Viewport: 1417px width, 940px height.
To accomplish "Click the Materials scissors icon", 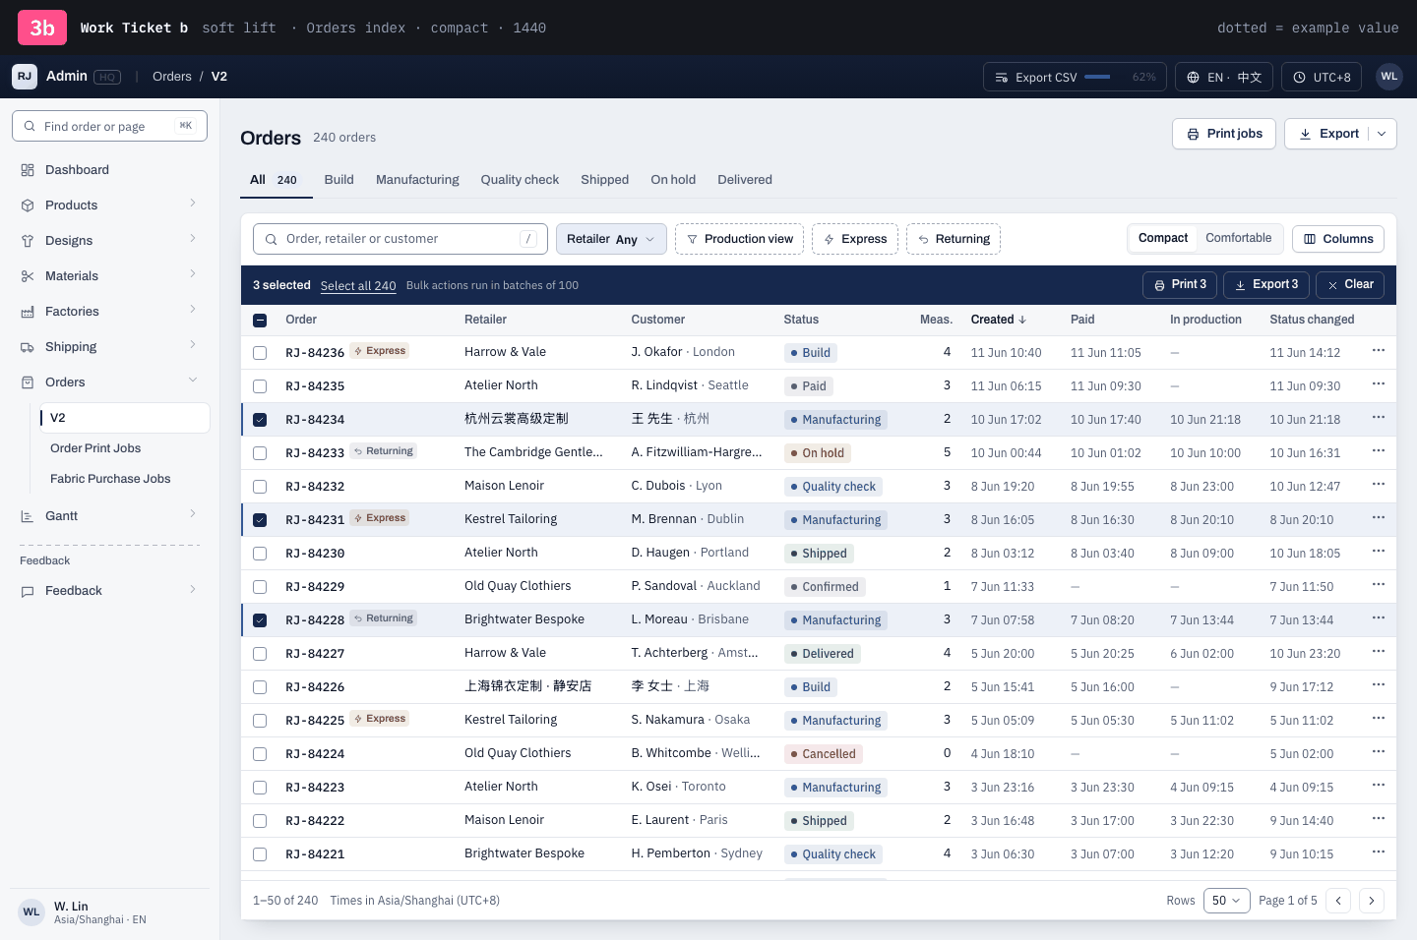I will (28, 276).
